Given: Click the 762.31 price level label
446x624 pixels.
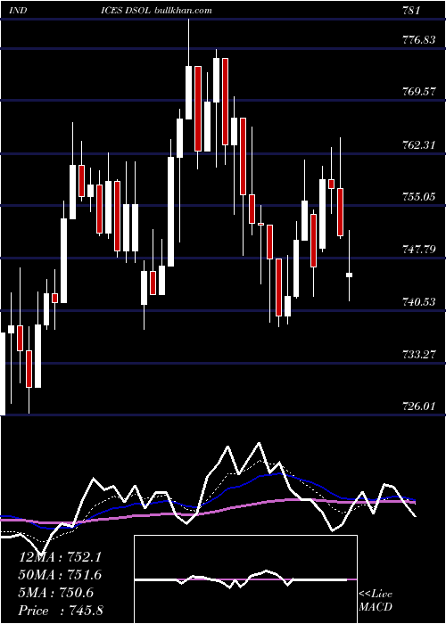Looking at the screenshot, I should point(419,144).
